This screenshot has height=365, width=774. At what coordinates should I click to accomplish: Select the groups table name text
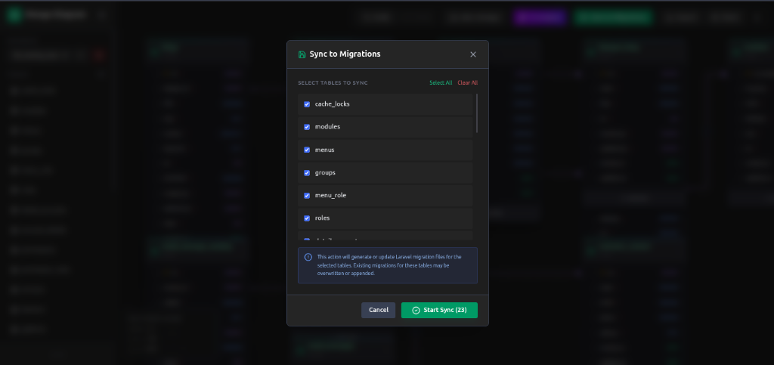point(325,172)
